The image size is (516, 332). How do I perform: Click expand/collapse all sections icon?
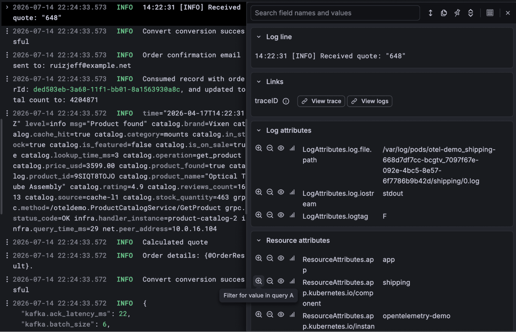point(471,13)
